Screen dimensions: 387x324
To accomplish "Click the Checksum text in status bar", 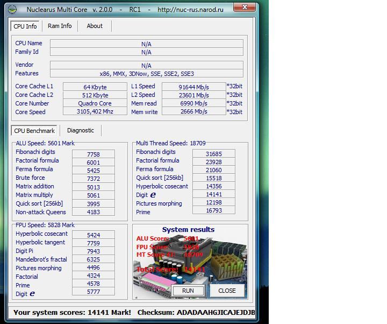I will click(x=196, y=312).
